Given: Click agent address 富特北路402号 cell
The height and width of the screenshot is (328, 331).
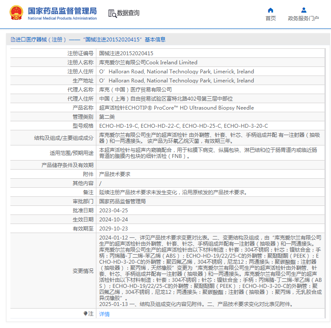Looking at the screenshot, I should point(166,99).
